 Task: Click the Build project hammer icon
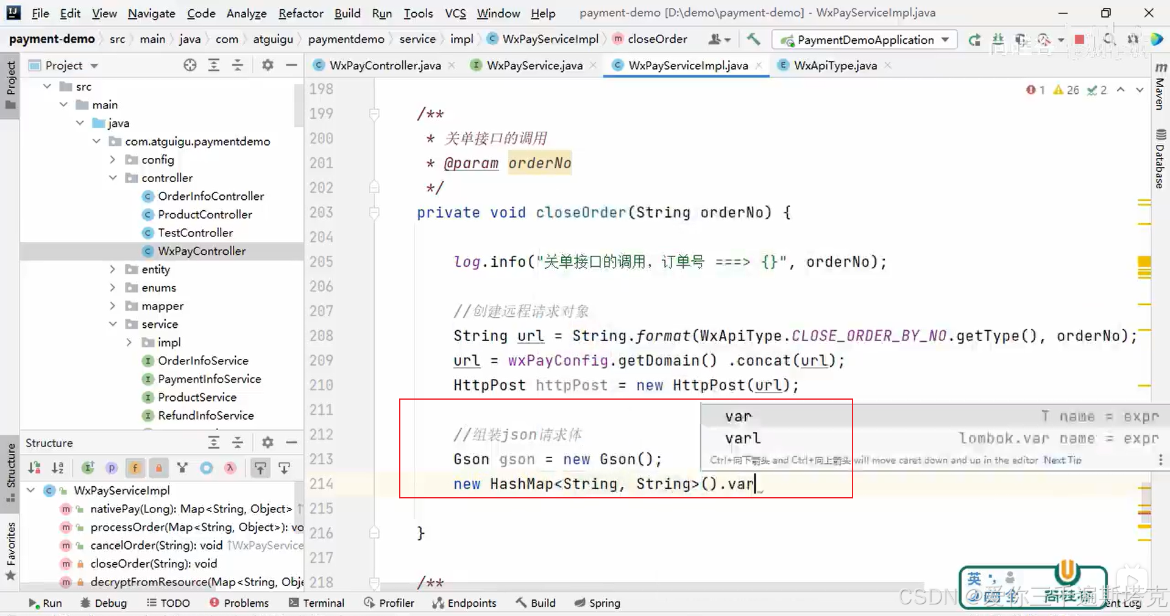(x=753, y=40)
